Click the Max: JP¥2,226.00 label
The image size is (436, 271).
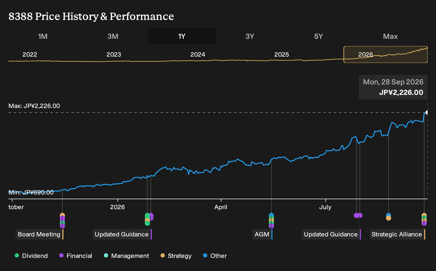click(x=34, y=106)
